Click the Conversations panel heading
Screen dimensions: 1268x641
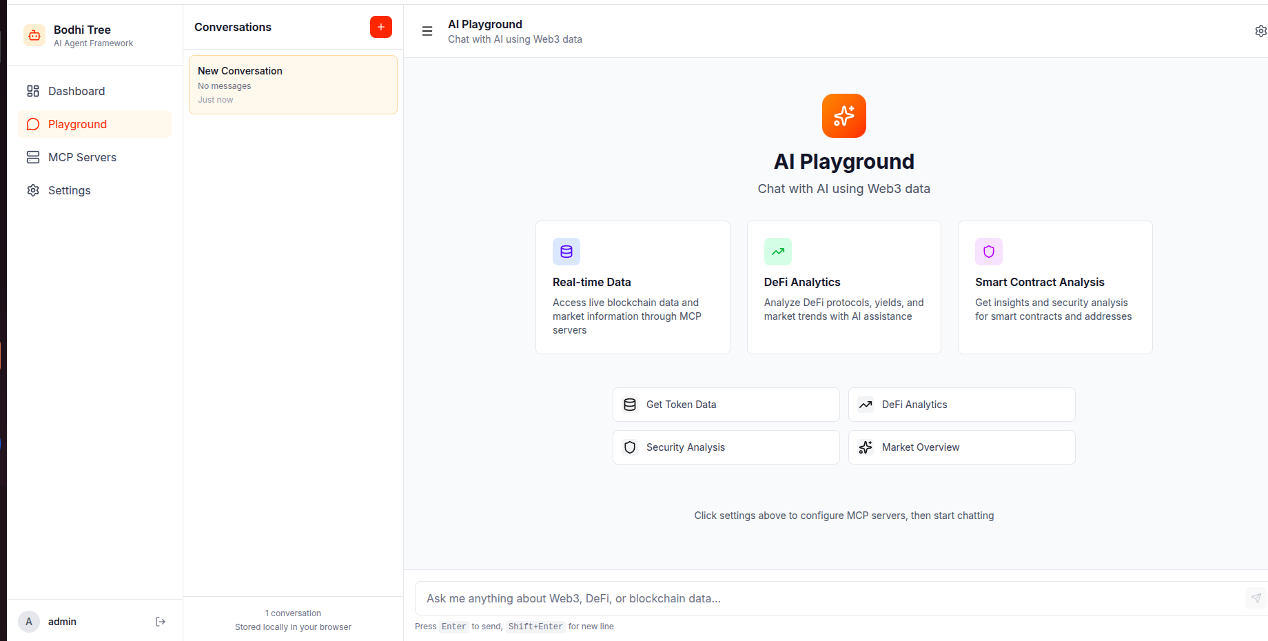(233, 27)
